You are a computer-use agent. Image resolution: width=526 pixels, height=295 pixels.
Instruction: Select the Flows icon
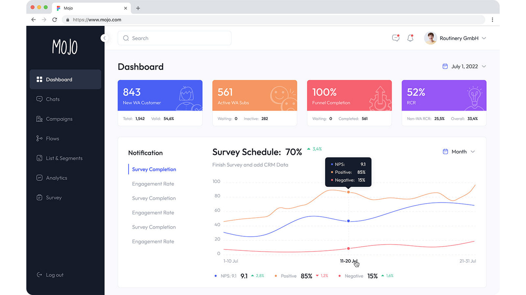click(x=39, y=138)
